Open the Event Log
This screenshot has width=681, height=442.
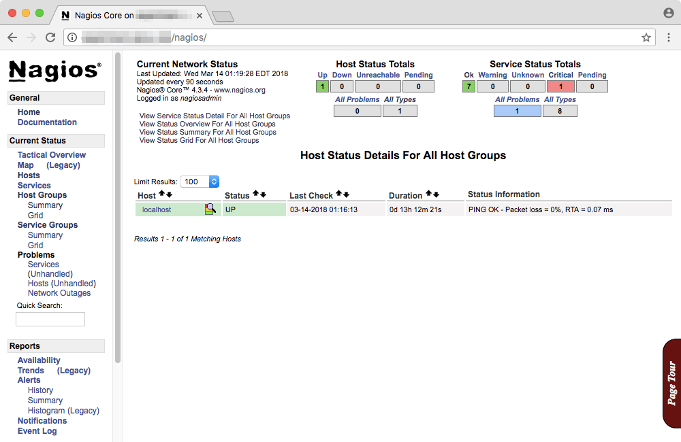37,430
